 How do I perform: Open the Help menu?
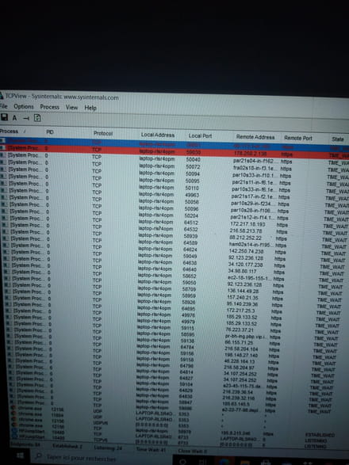90,108
